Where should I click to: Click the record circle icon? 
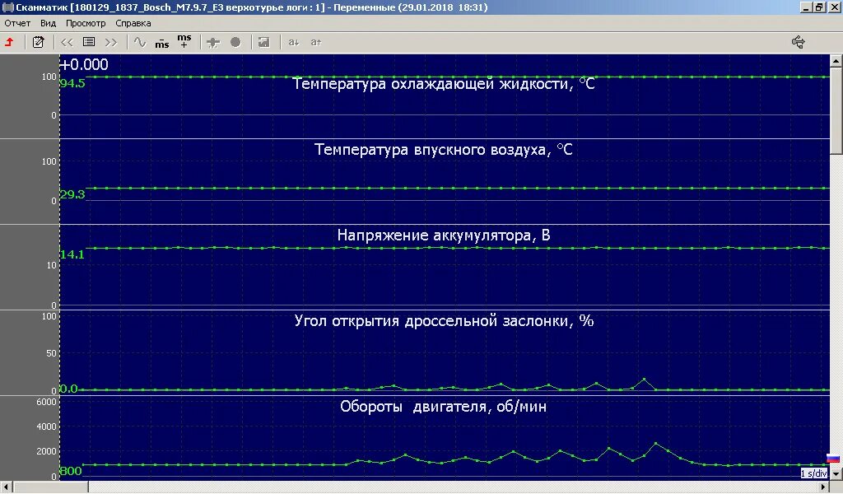pyautogui.click(x=236, y=41)
